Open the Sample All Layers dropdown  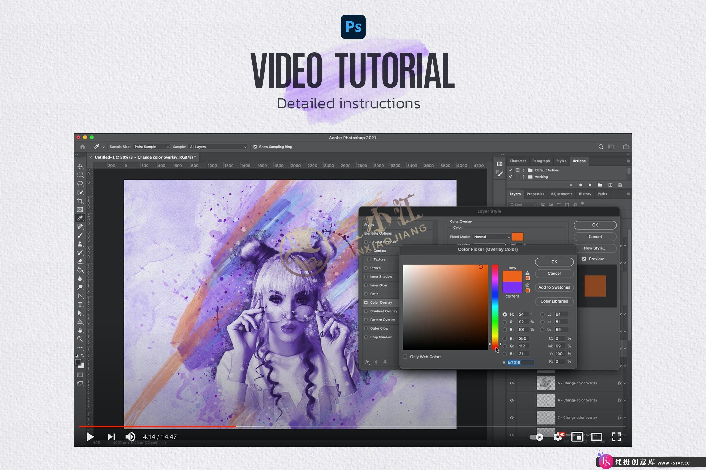click(x=218, y=147)
